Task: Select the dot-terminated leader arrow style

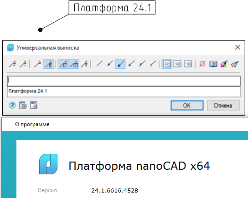Action: point(120,64)
